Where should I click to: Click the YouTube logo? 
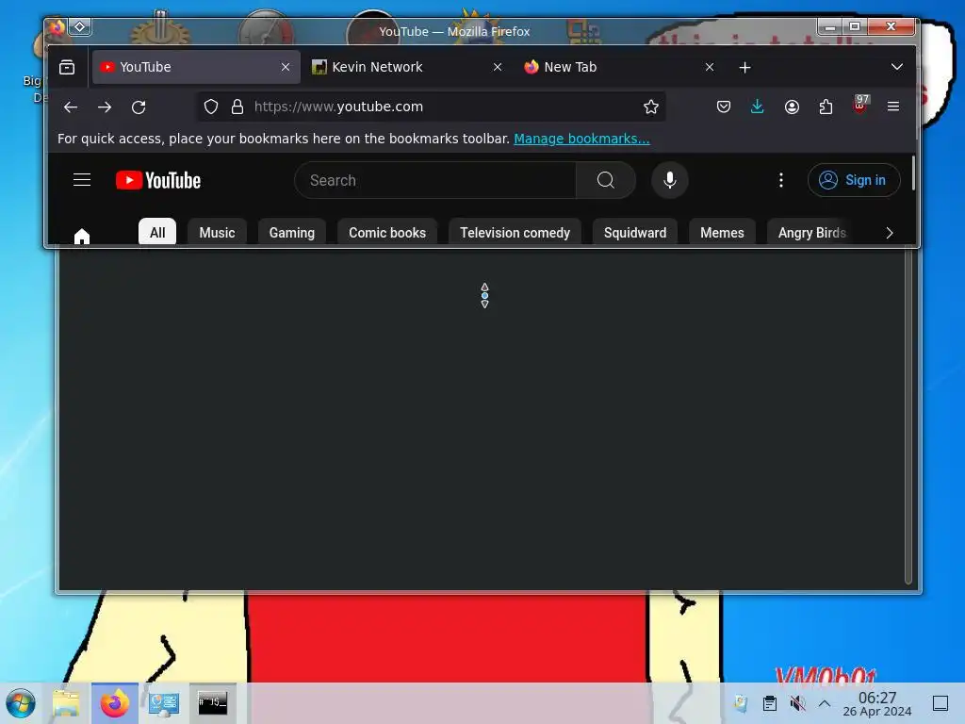158,180
